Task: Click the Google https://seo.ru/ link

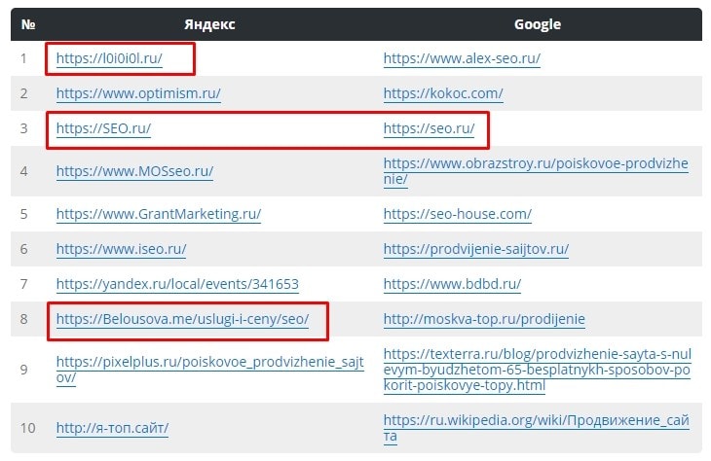Action: (x=429, y=128)
